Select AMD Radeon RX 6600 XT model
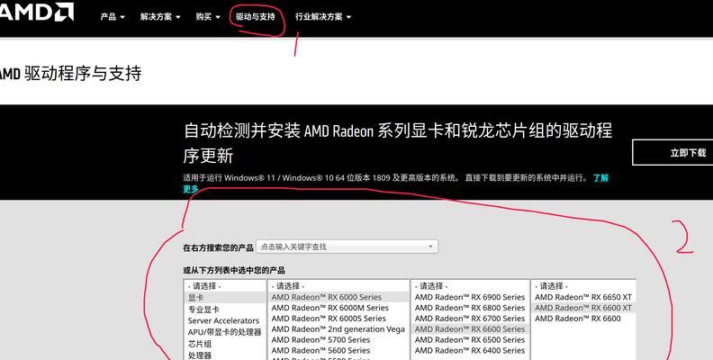This screenshot has height=360, width=713. coord(584,308)
